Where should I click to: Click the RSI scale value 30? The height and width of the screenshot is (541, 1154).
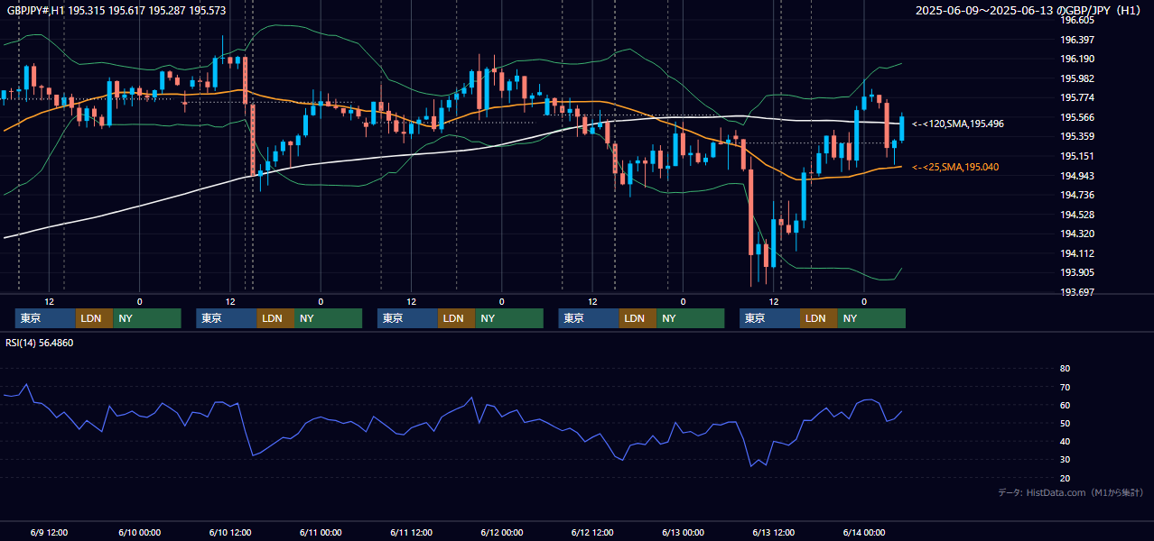pyautogui.click(x=1065, y=460)
